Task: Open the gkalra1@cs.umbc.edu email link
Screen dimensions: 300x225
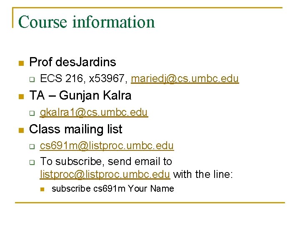Action: pos(94,112)
